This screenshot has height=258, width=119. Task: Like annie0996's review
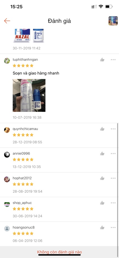[x=102, y=154]
